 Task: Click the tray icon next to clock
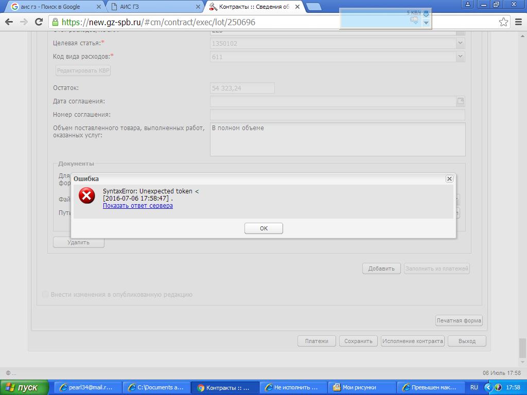498,388
